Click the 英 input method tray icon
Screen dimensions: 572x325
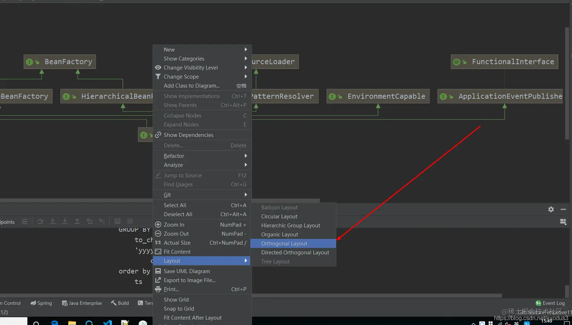pos(516,323)
